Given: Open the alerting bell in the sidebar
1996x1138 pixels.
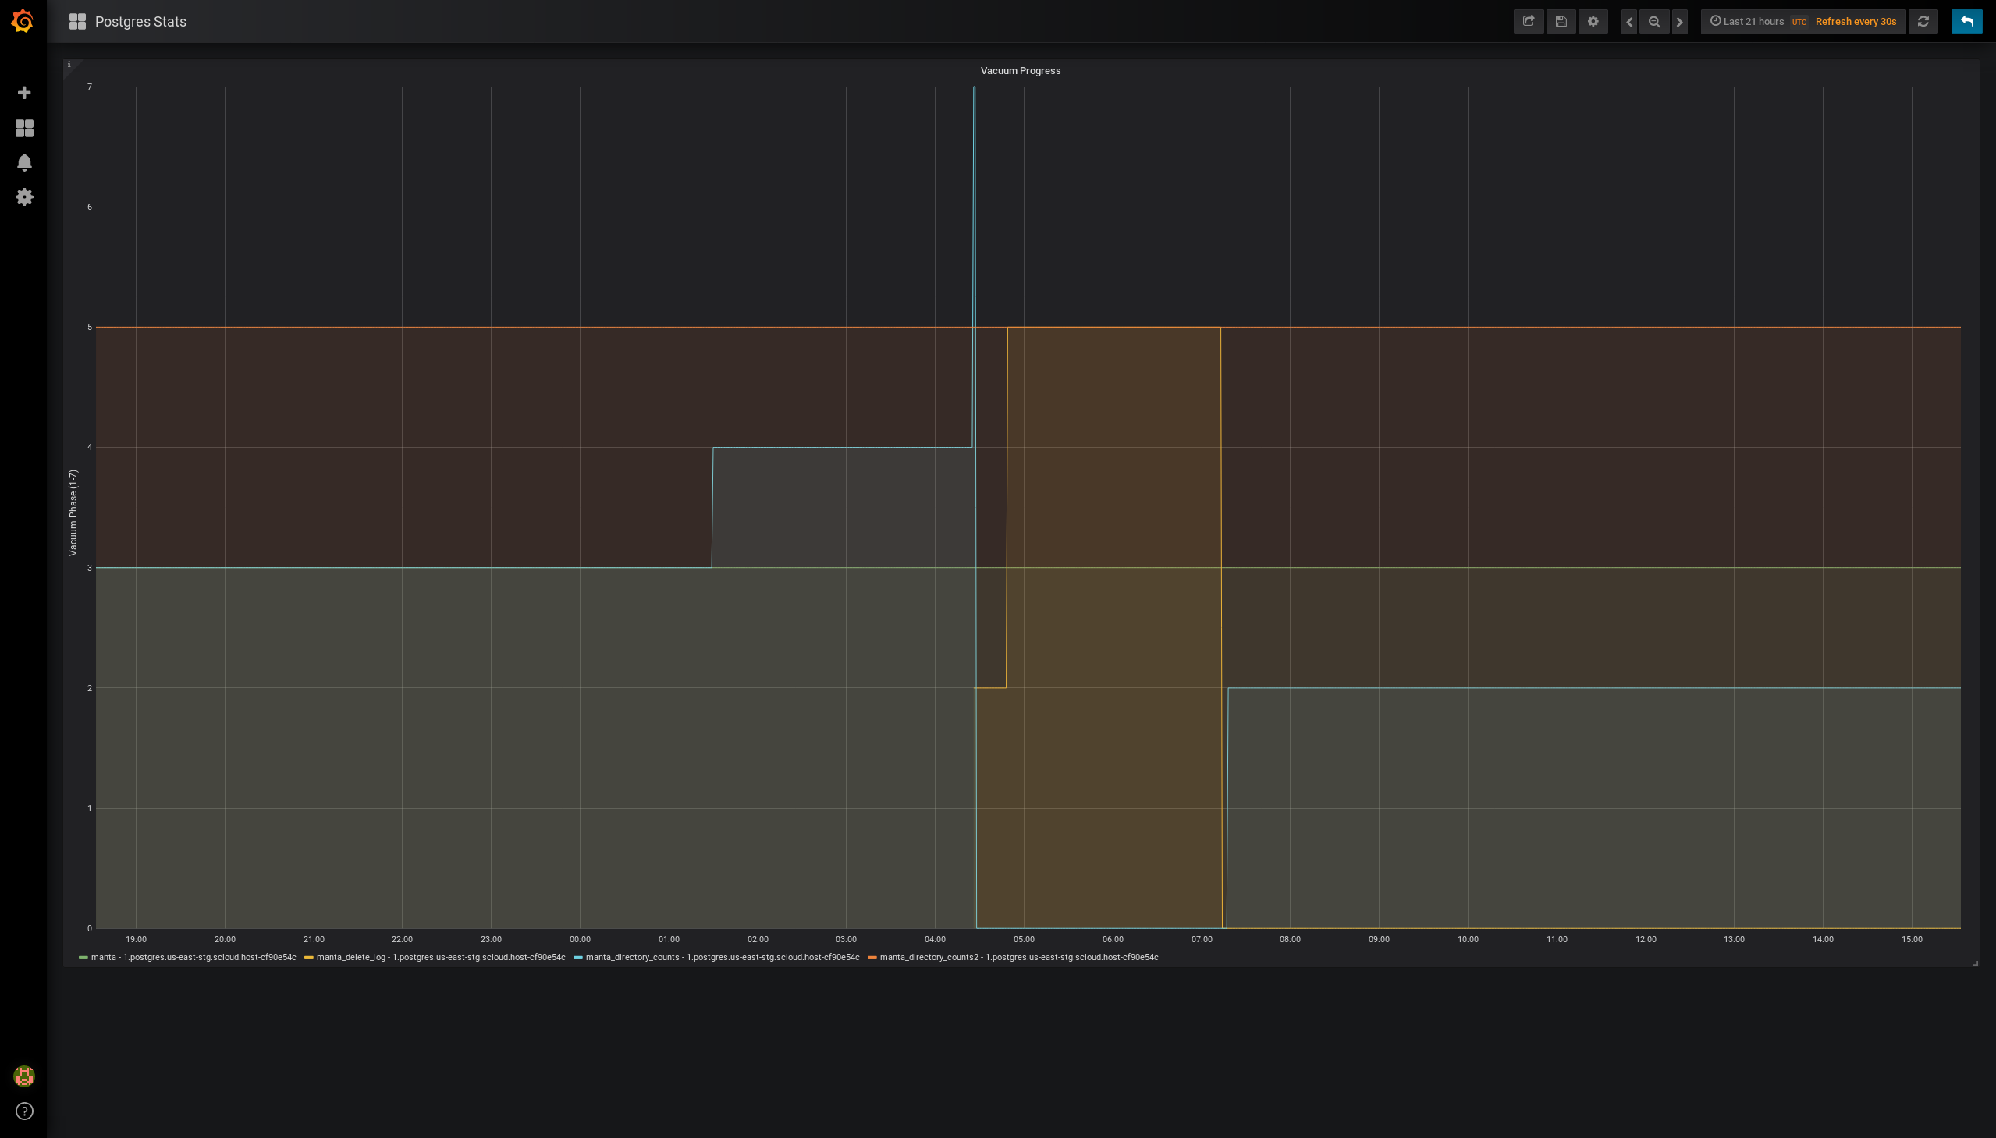Looking at the screenshot, I should (24, 161).
